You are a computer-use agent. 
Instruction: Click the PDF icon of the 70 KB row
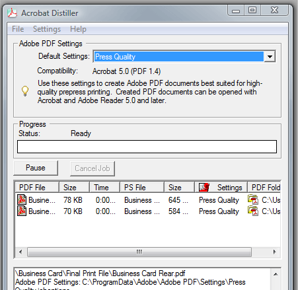[22, 211]
